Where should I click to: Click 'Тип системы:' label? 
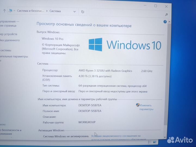(x=51, y=86)
